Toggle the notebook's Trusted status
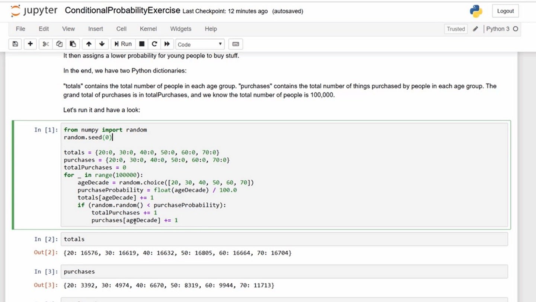Screen dimensions: 536x302 click(456, 29)
